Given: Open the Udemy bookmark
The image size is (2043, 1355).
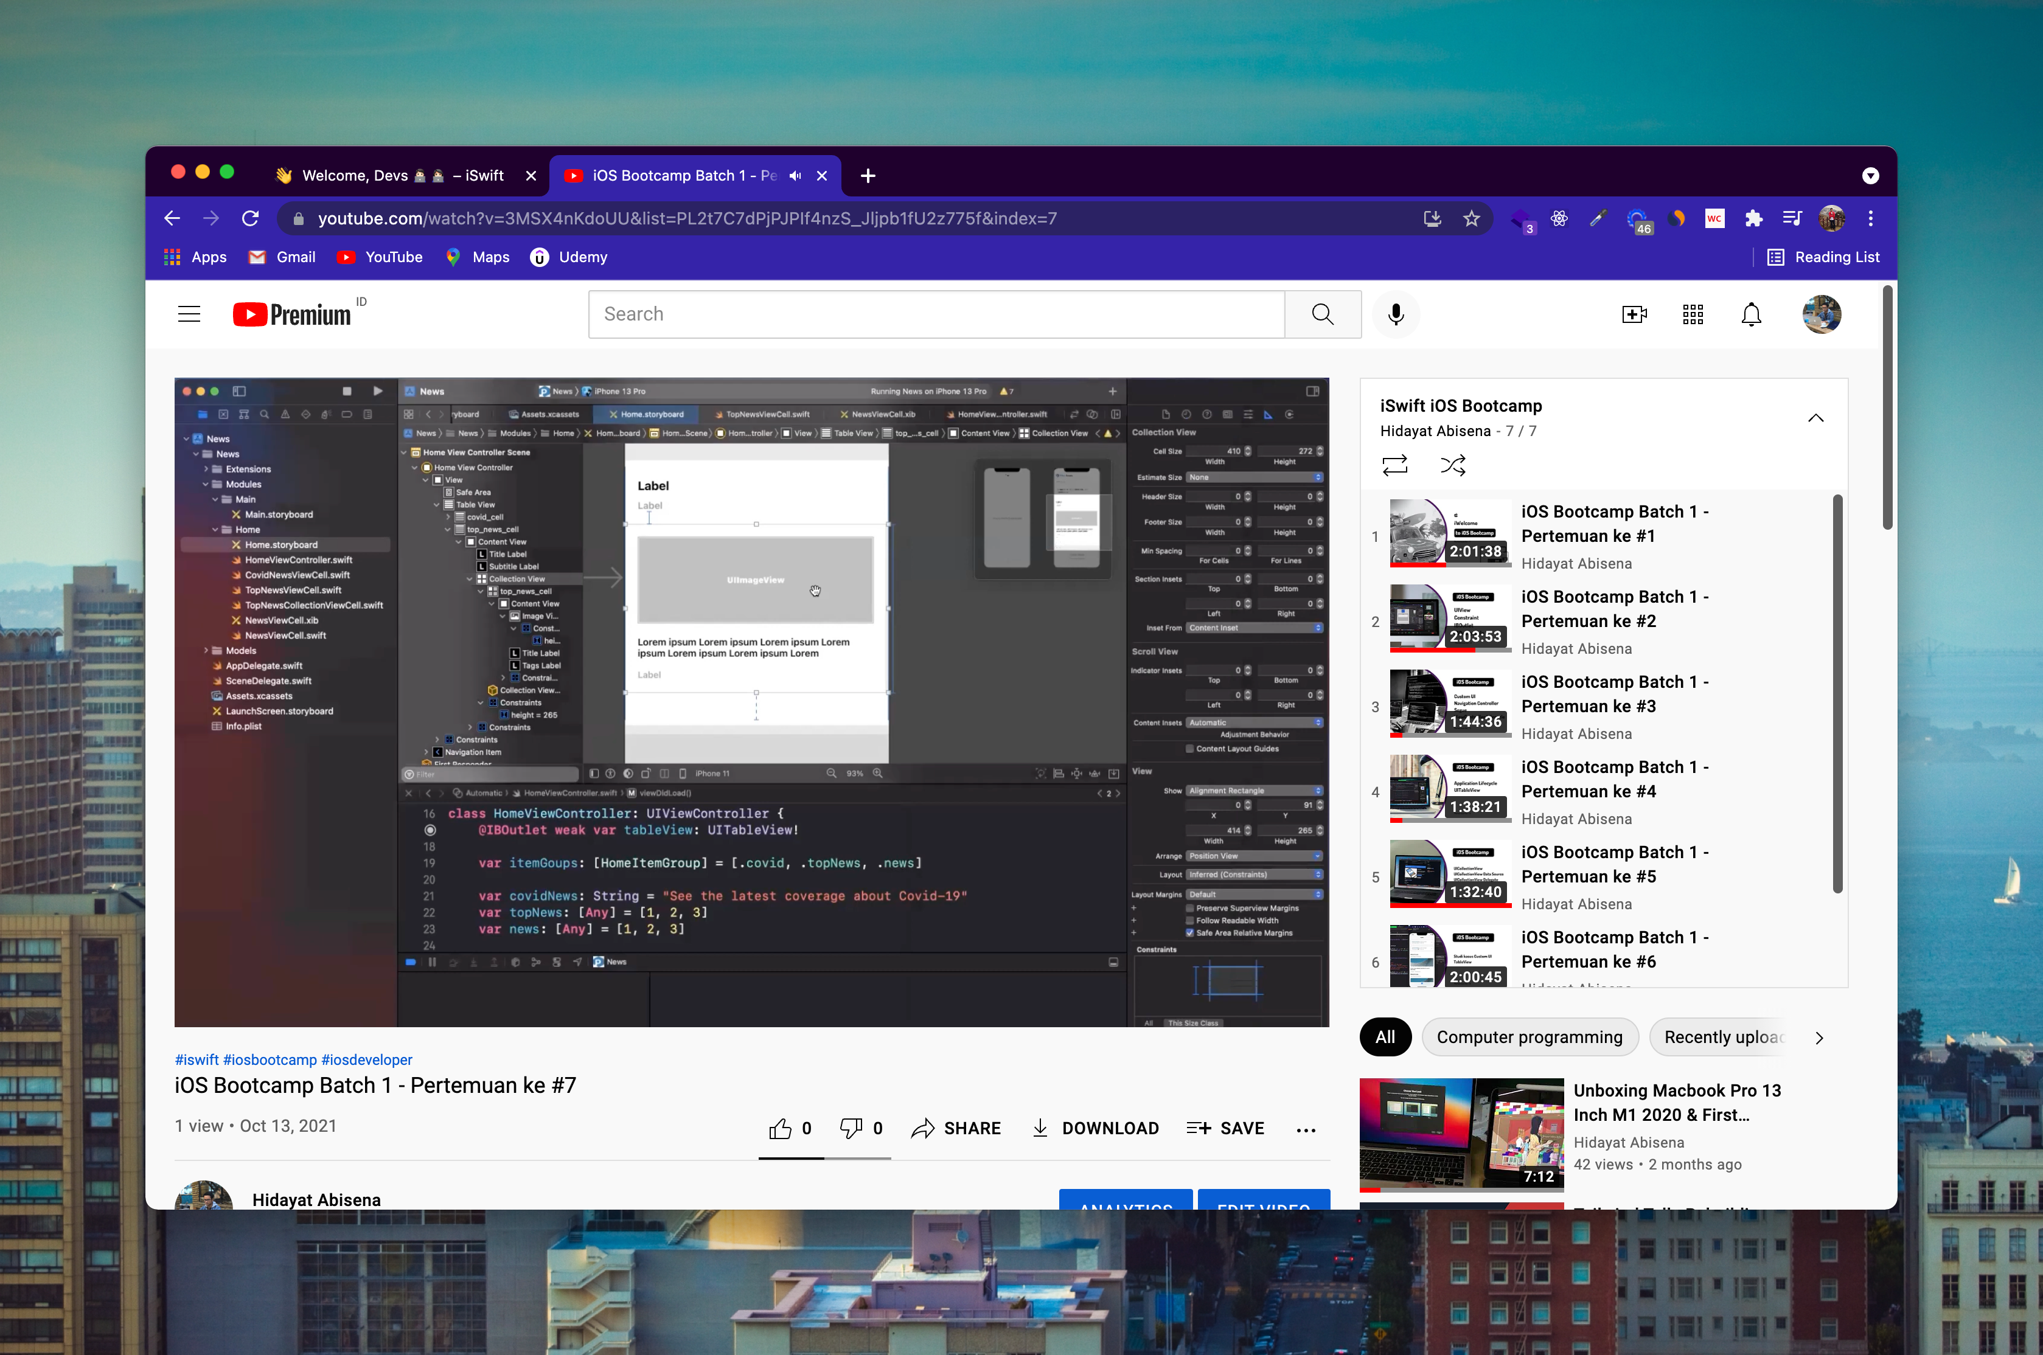Looking at the screenshot, I should tap(569, 257).
